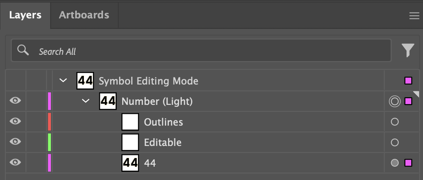Click the 44 layer's selection color square

tap(408, 163)
